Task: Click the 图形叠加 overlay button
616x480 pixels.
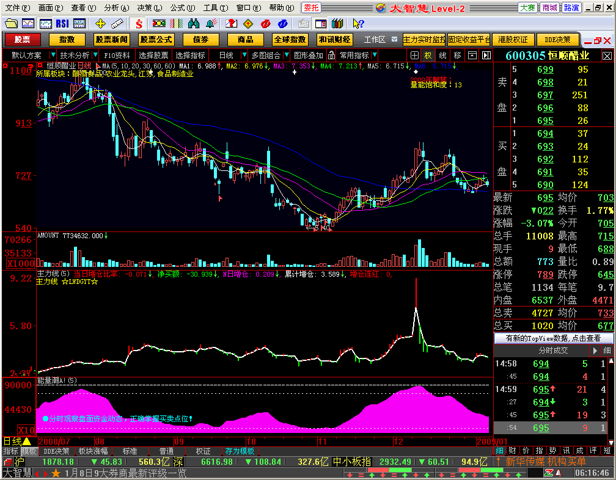Action: coord(309,56)
